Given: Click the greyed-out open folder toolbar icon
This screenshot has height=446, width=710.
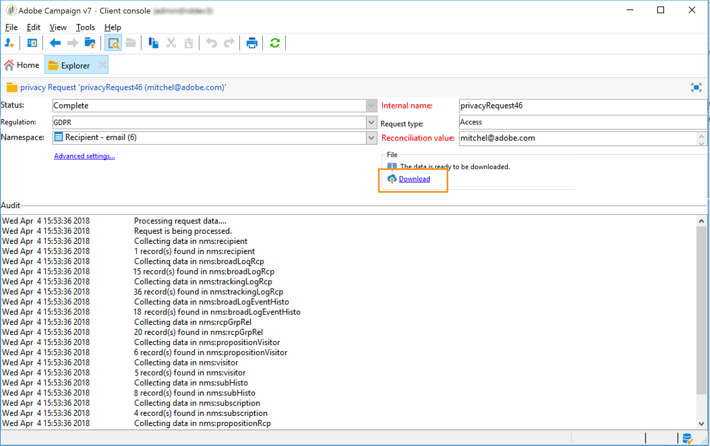Looking at the screenshot, I should [130, 43].
